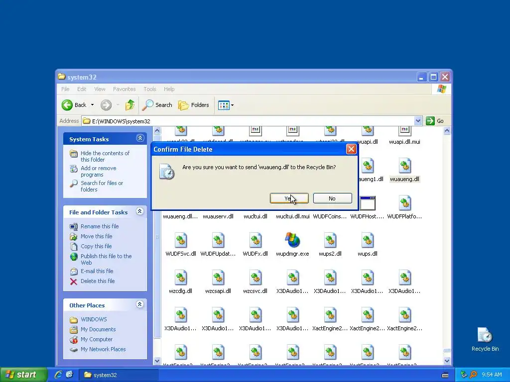The width and height of the screenshot is (510, 382).
Task: Click Publish this file to the Web
Action: point(106,259)
